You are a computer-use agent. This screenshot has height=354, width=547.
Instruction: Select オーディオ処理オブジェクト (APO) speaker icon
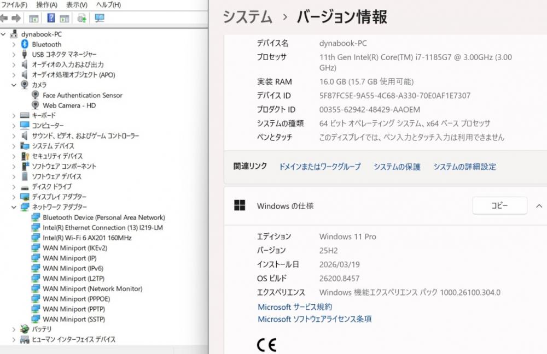point(25,74)
